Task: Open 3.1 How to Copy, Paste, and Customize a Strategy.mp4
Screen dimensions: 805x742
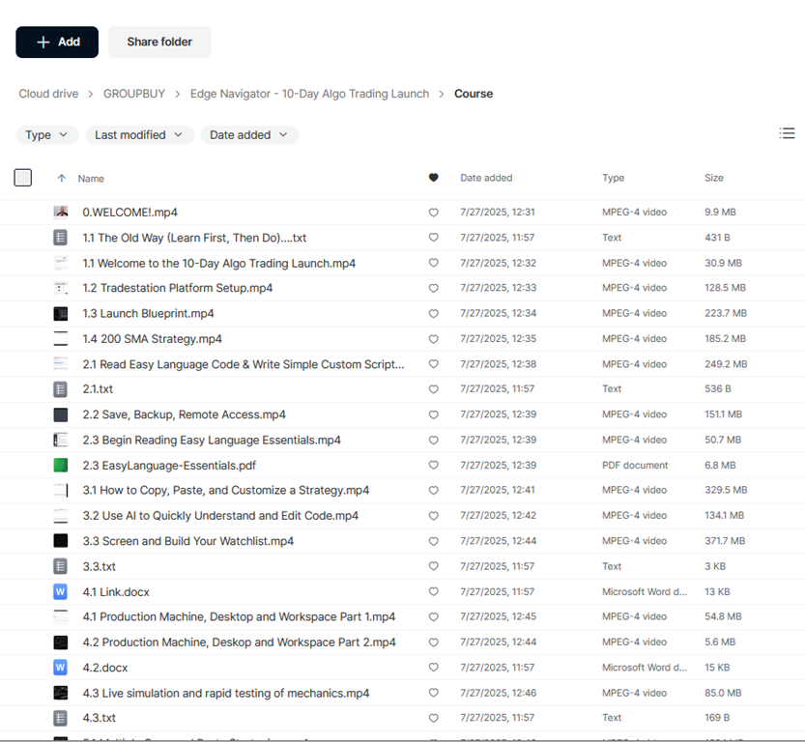Action: coord(226,490)
